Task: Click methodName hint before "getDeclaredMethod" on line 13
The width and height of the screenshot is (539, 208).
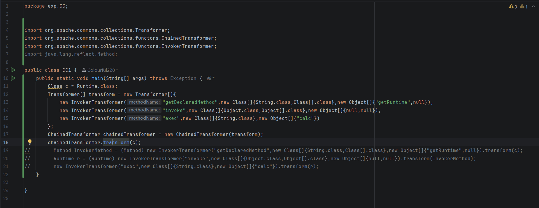Action: click(144, 102)
